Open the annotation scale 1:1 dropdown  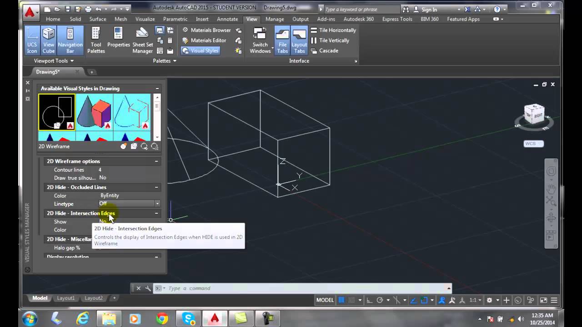475,300
